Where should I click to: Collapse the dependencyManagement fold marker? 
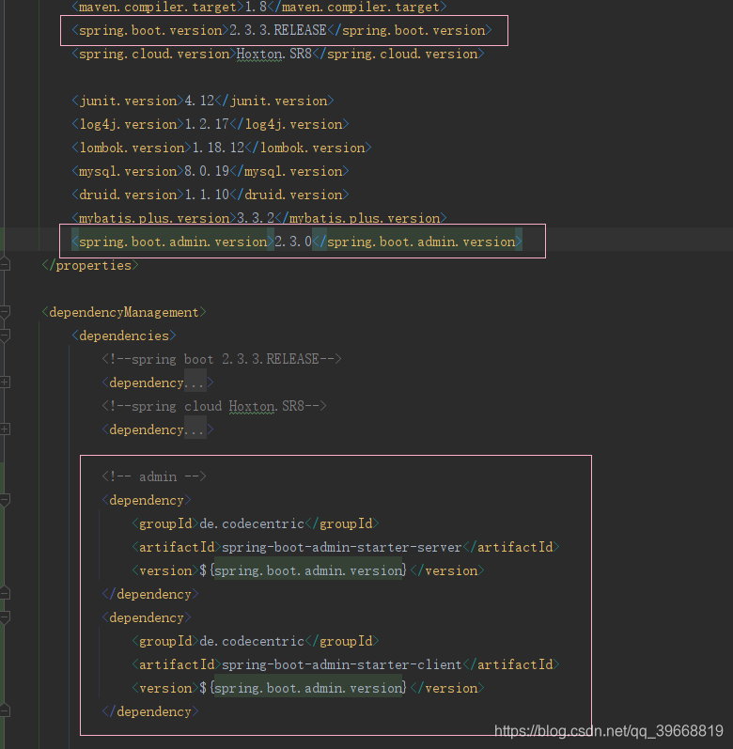[5, 312]
